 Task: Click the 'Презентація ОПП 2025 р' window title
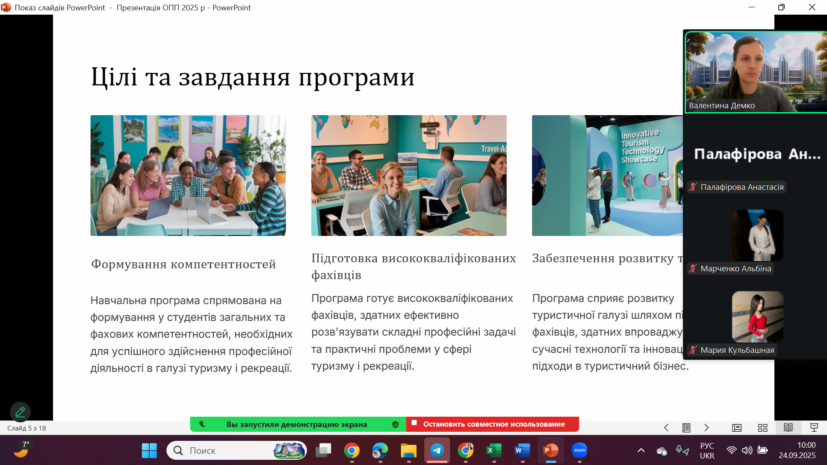click(x=161, y=8)
